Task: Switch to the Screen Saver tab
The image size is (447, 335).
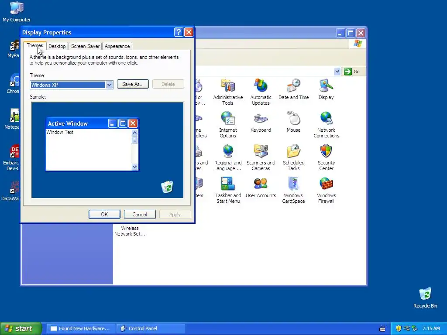Action: [x=85, y=46]
